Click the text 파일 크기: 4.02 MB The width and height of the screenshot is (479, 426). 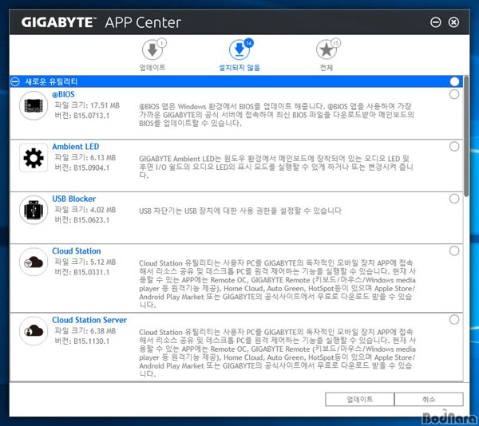85,210
